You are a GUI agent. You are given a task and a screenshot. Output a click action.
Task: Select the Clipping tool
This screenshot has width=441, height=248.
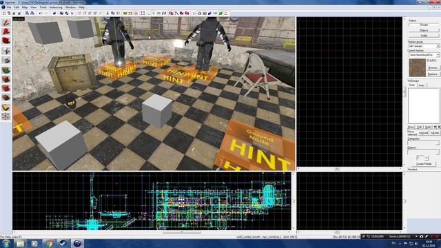6,107
